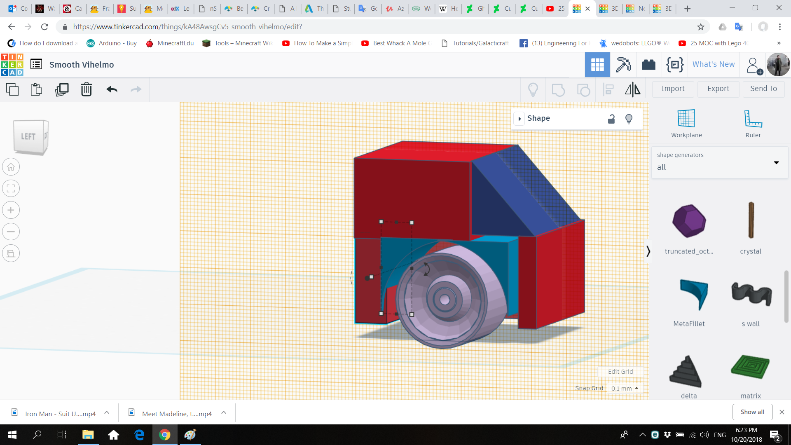This screenshot has width=791, height=445.
Task: Delete the shape using trash icon
Action: [x=87, y=89]
